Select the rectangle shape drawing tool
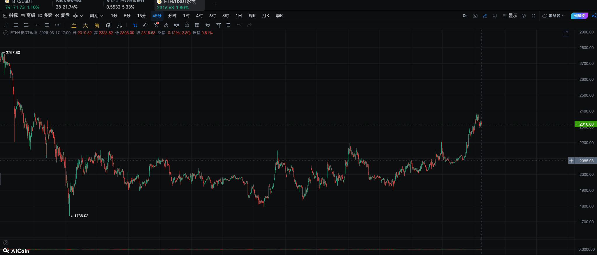The height and width of the screenshot is (255, 597). click(x=47, y=25)
